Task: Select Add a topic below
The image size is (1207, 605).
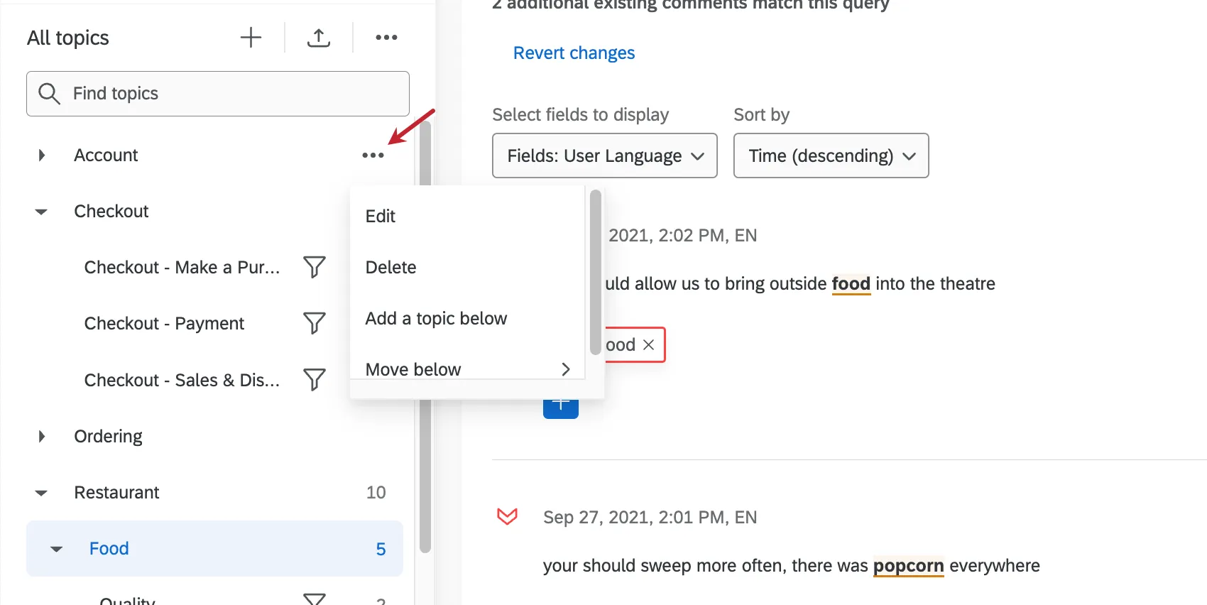Action: pos(436,319)
